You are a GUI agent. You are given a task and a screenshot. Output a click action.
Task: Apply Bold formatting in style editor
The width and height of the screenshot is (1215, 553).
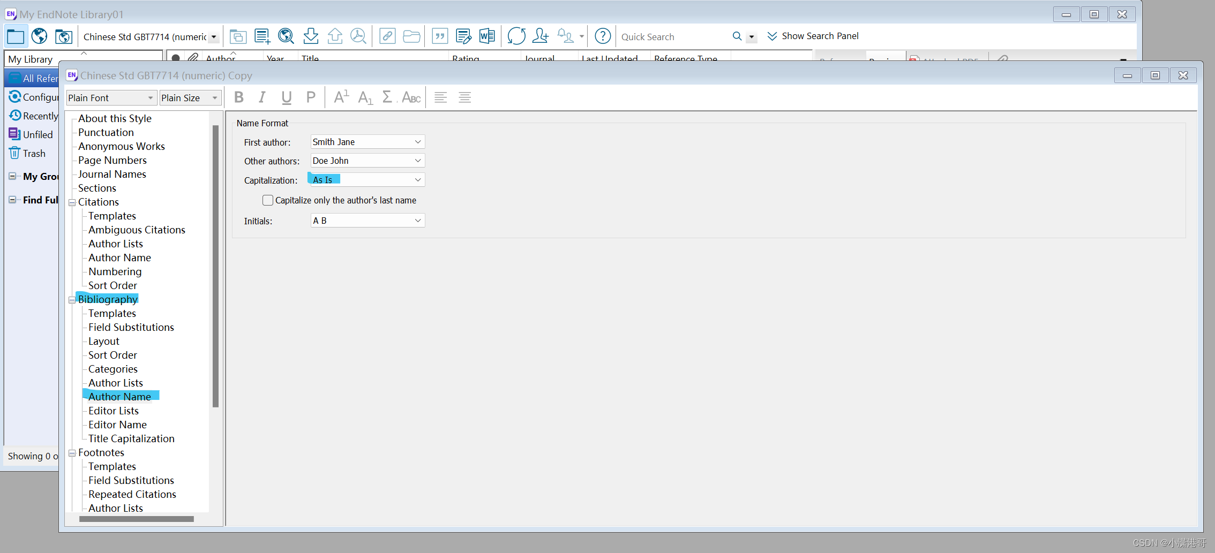coord(239,97)
